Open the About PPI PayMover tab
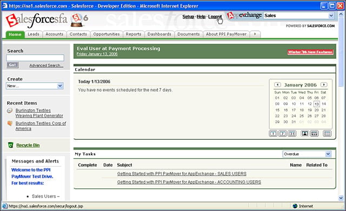The height and width of the screenshot is (211, 346). click(226, 34)
